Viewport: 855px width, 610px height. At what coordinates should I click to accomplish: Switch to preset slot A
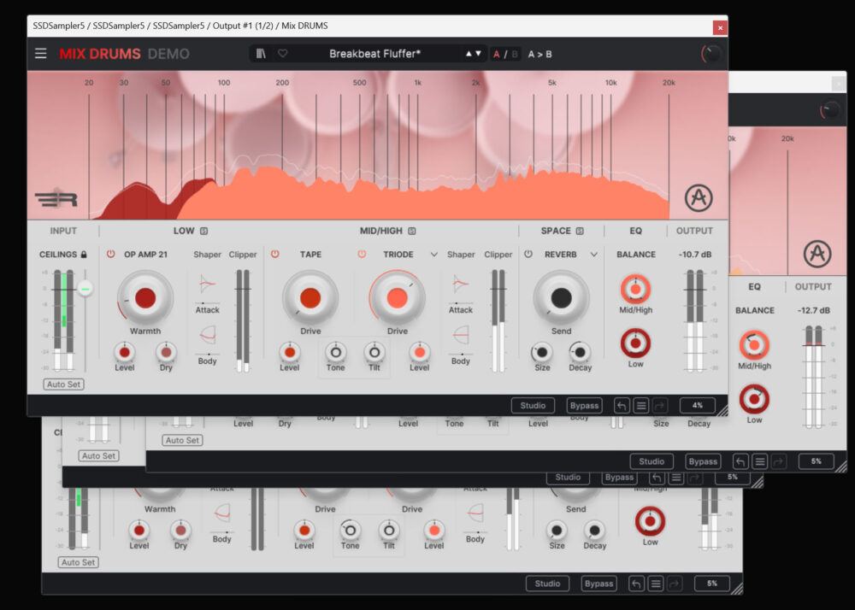click(496, 54)
